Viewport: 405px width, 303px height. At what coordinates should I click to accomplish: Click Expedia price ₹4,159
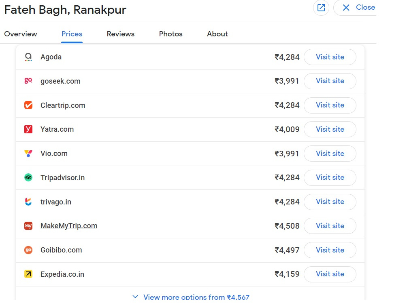287,274
